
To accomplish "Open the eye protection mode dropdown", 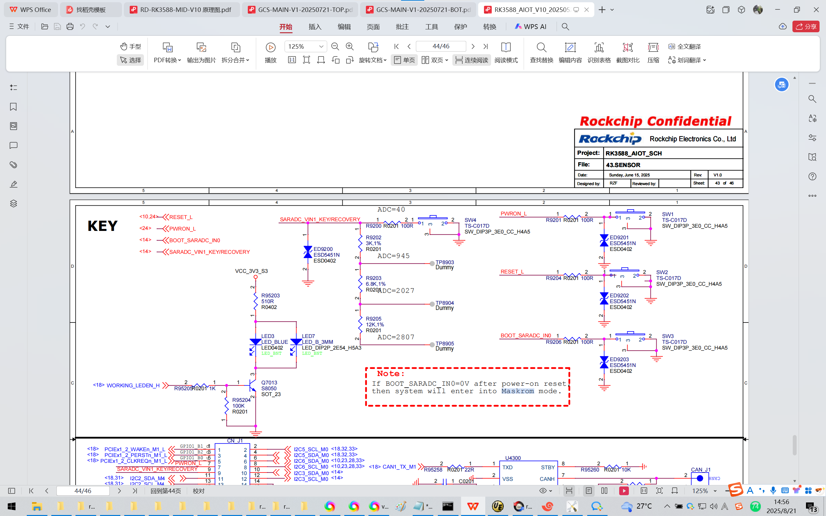I will coord(545,491).
